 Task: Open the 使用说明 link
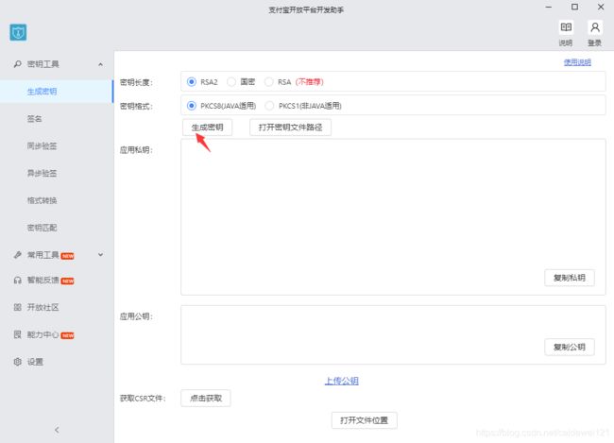[x=577, y=62]
